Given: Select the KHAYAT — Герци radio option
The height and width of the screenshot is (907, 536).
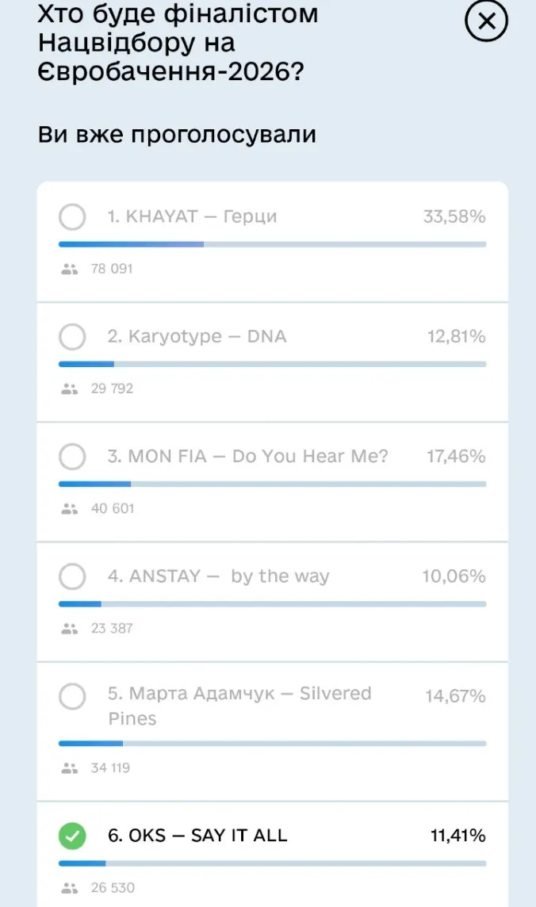Looking at the screenshot, I should 72,217.
